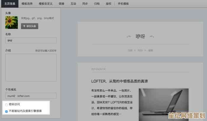Image resolution: width=207 pixels, height=121 pixels.
Task: Open the 模板自定义 tab
Action: click(x=45, y=4)
